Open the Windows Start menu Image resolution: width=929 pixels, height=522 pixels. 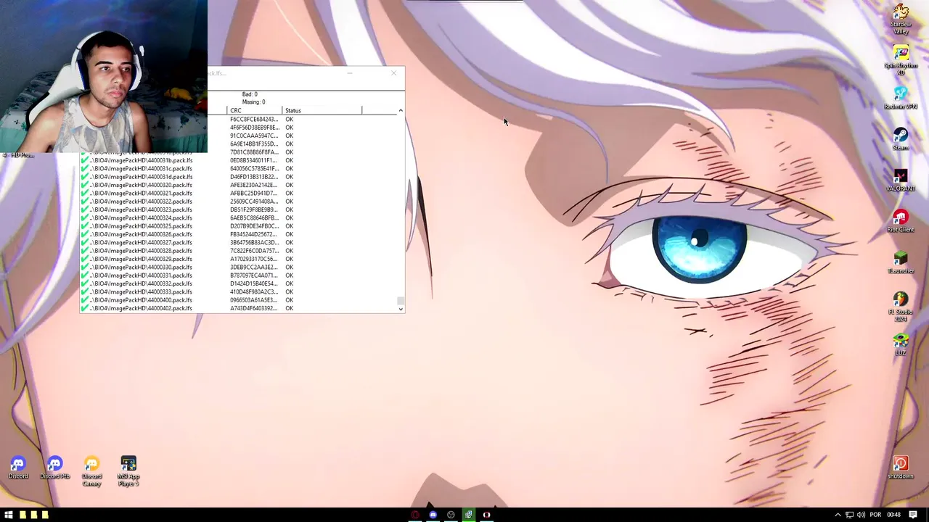[x=9, y=515]
